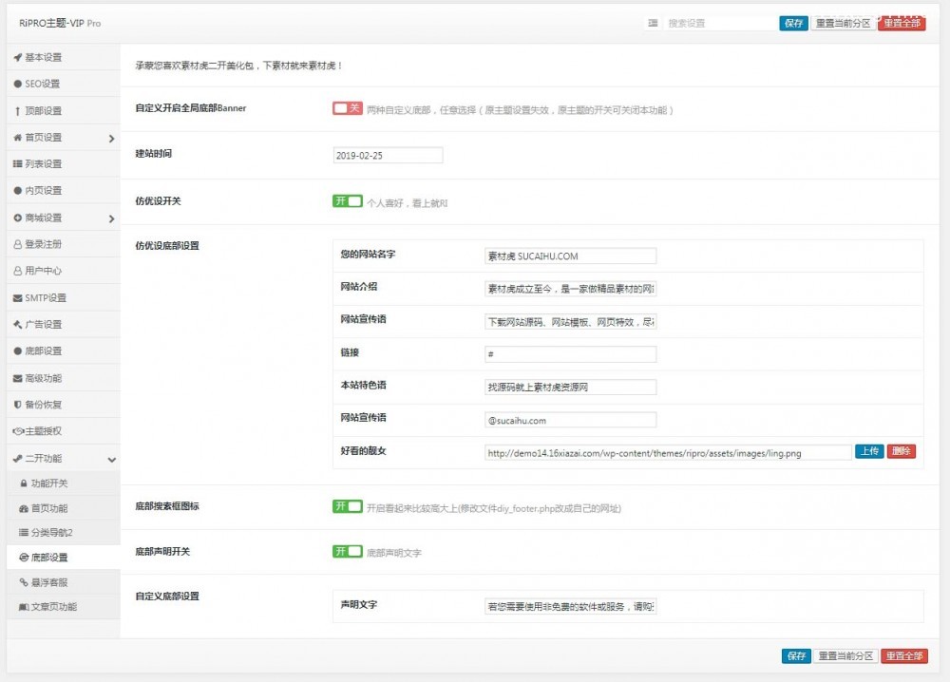Open the 功能开关 submenu item
The image size is (950, 682).
click(64, 483)
